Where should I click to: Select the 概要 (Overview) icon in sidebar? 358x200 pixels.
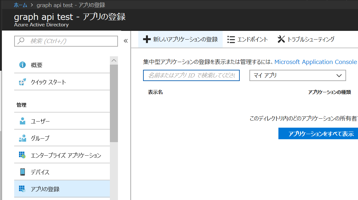coord(22,65)
